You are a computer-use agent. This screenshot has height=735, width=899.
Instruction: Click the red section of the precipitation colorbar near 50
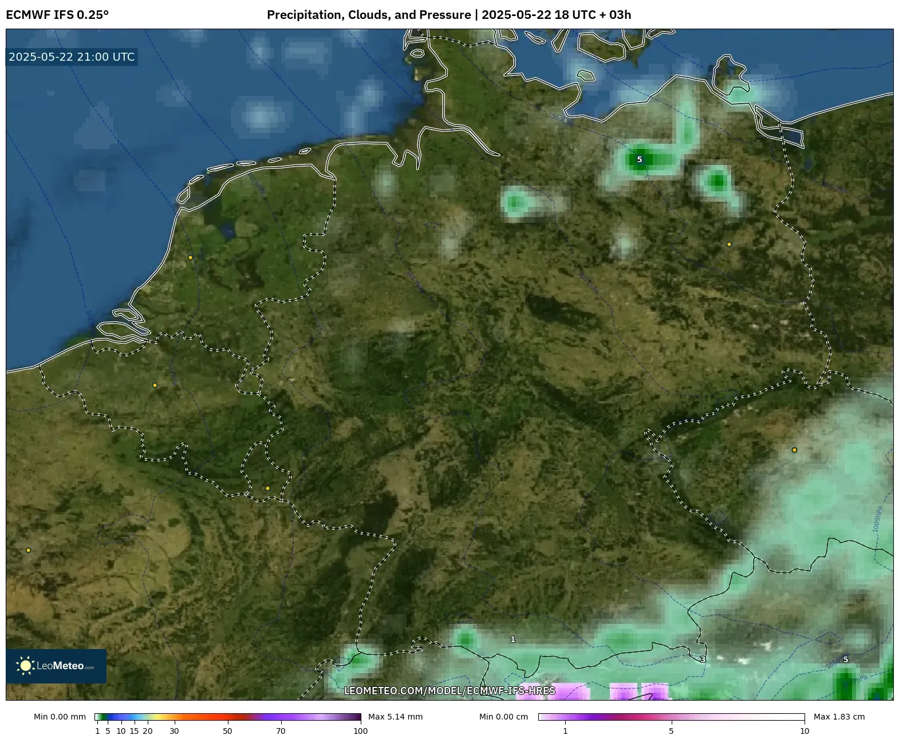coord(227,717)
